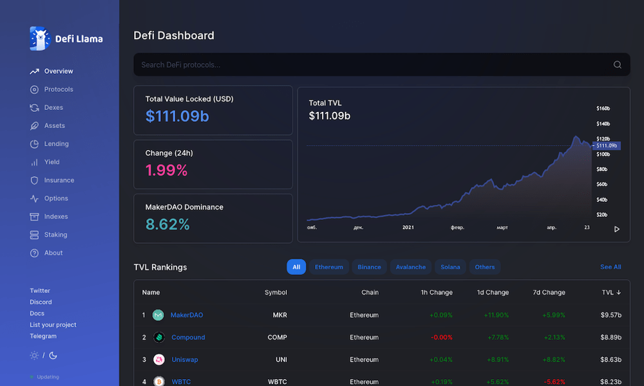Viewport: 644px width, 386px height.
Task: Click the TVL Rankings heading
Action: click(160, 268)
